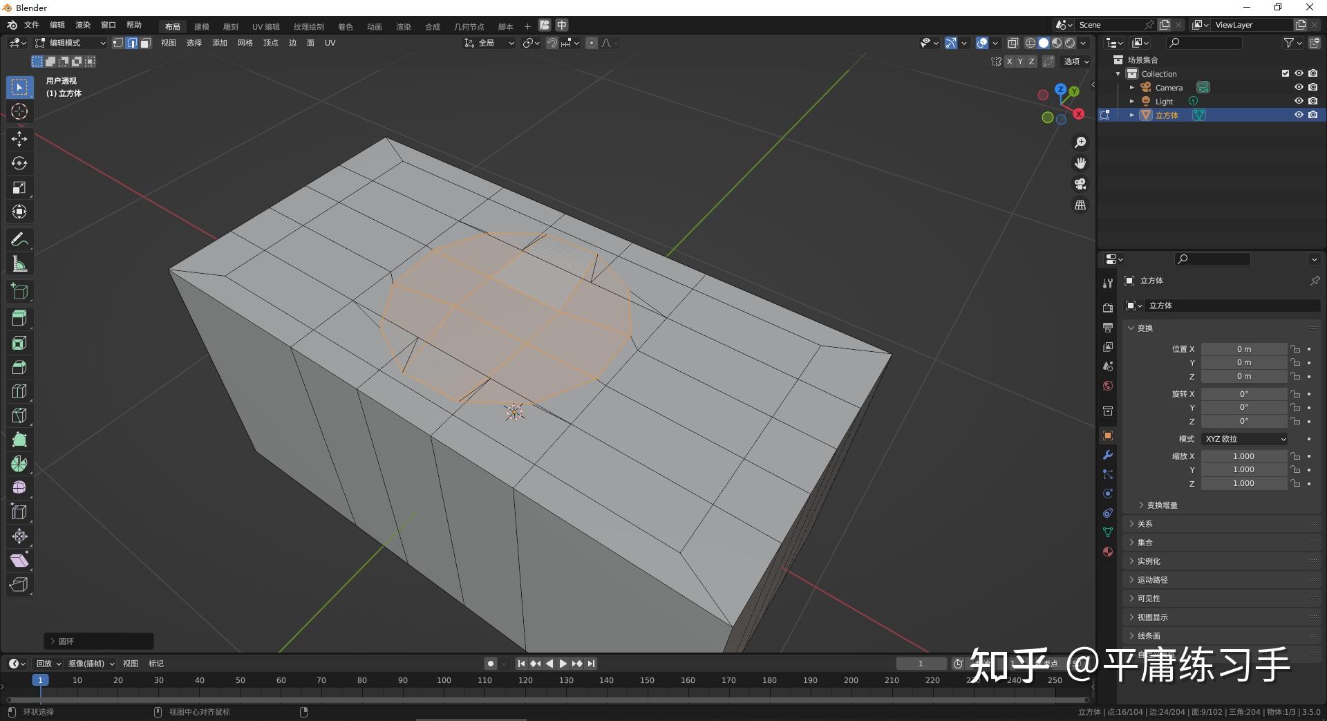Disable 立方体 in renders via camera toggle

pos(1312,115)
